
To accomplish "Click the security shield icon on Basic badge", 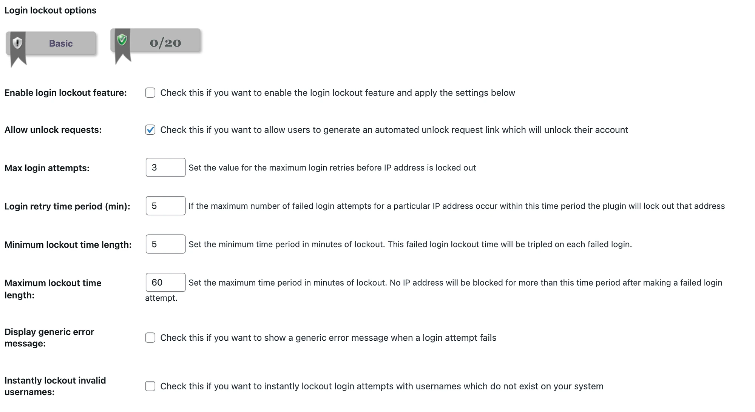I will point(18,42).
